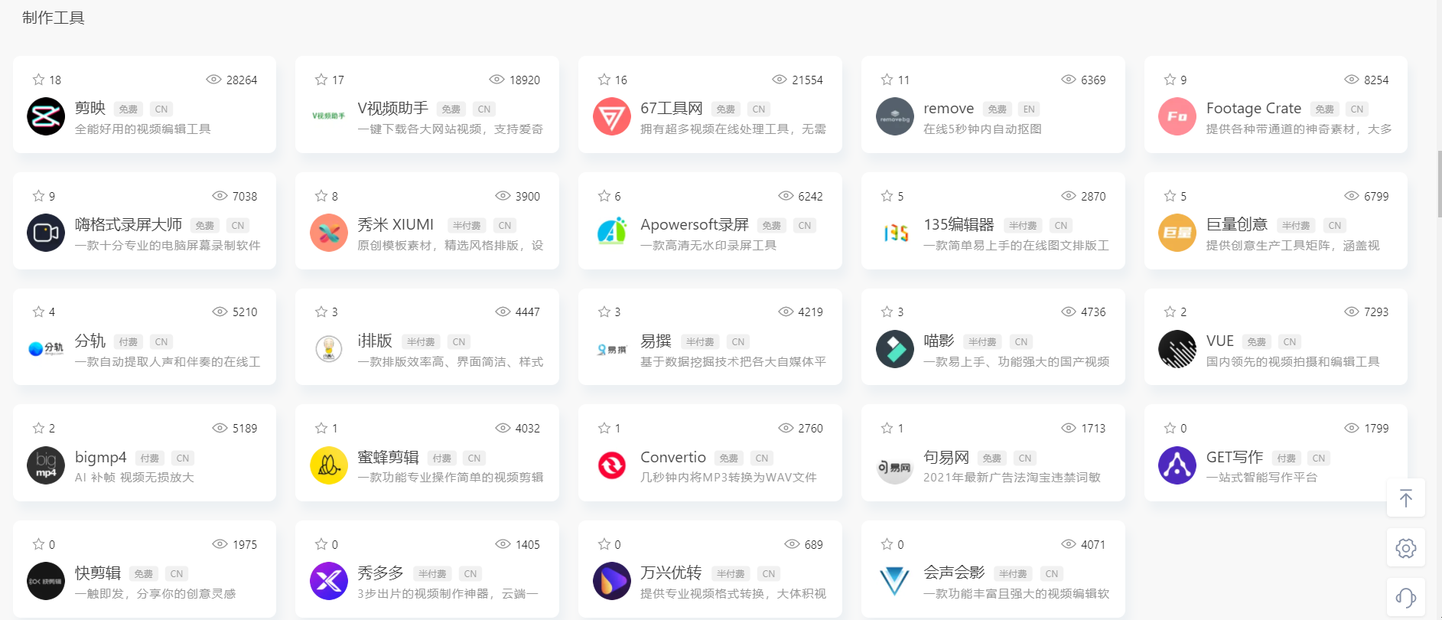Viewport: 1442px width, 620px height.
Task: Click description '一站式智能写作平台'
Action: pos(1261,478)
